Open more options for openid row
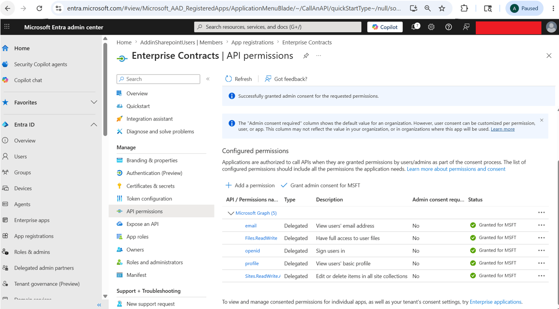The image size is (559, 309). pos(541,250)
